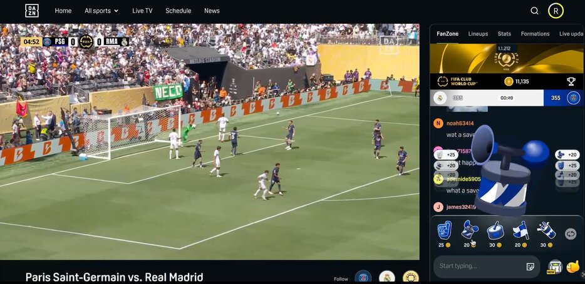Switch to the Formations tab
Image resolution: width=585 pixels, height=284 pixels.
(x=535, y=34)
